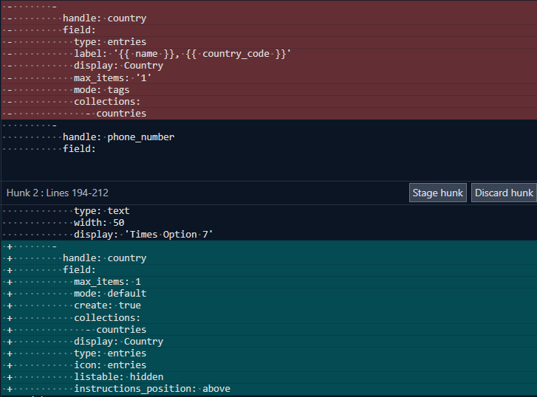Screen dimensions: 537x397
Task: Click added line 'handle: country'
Action: coord(269,258)
